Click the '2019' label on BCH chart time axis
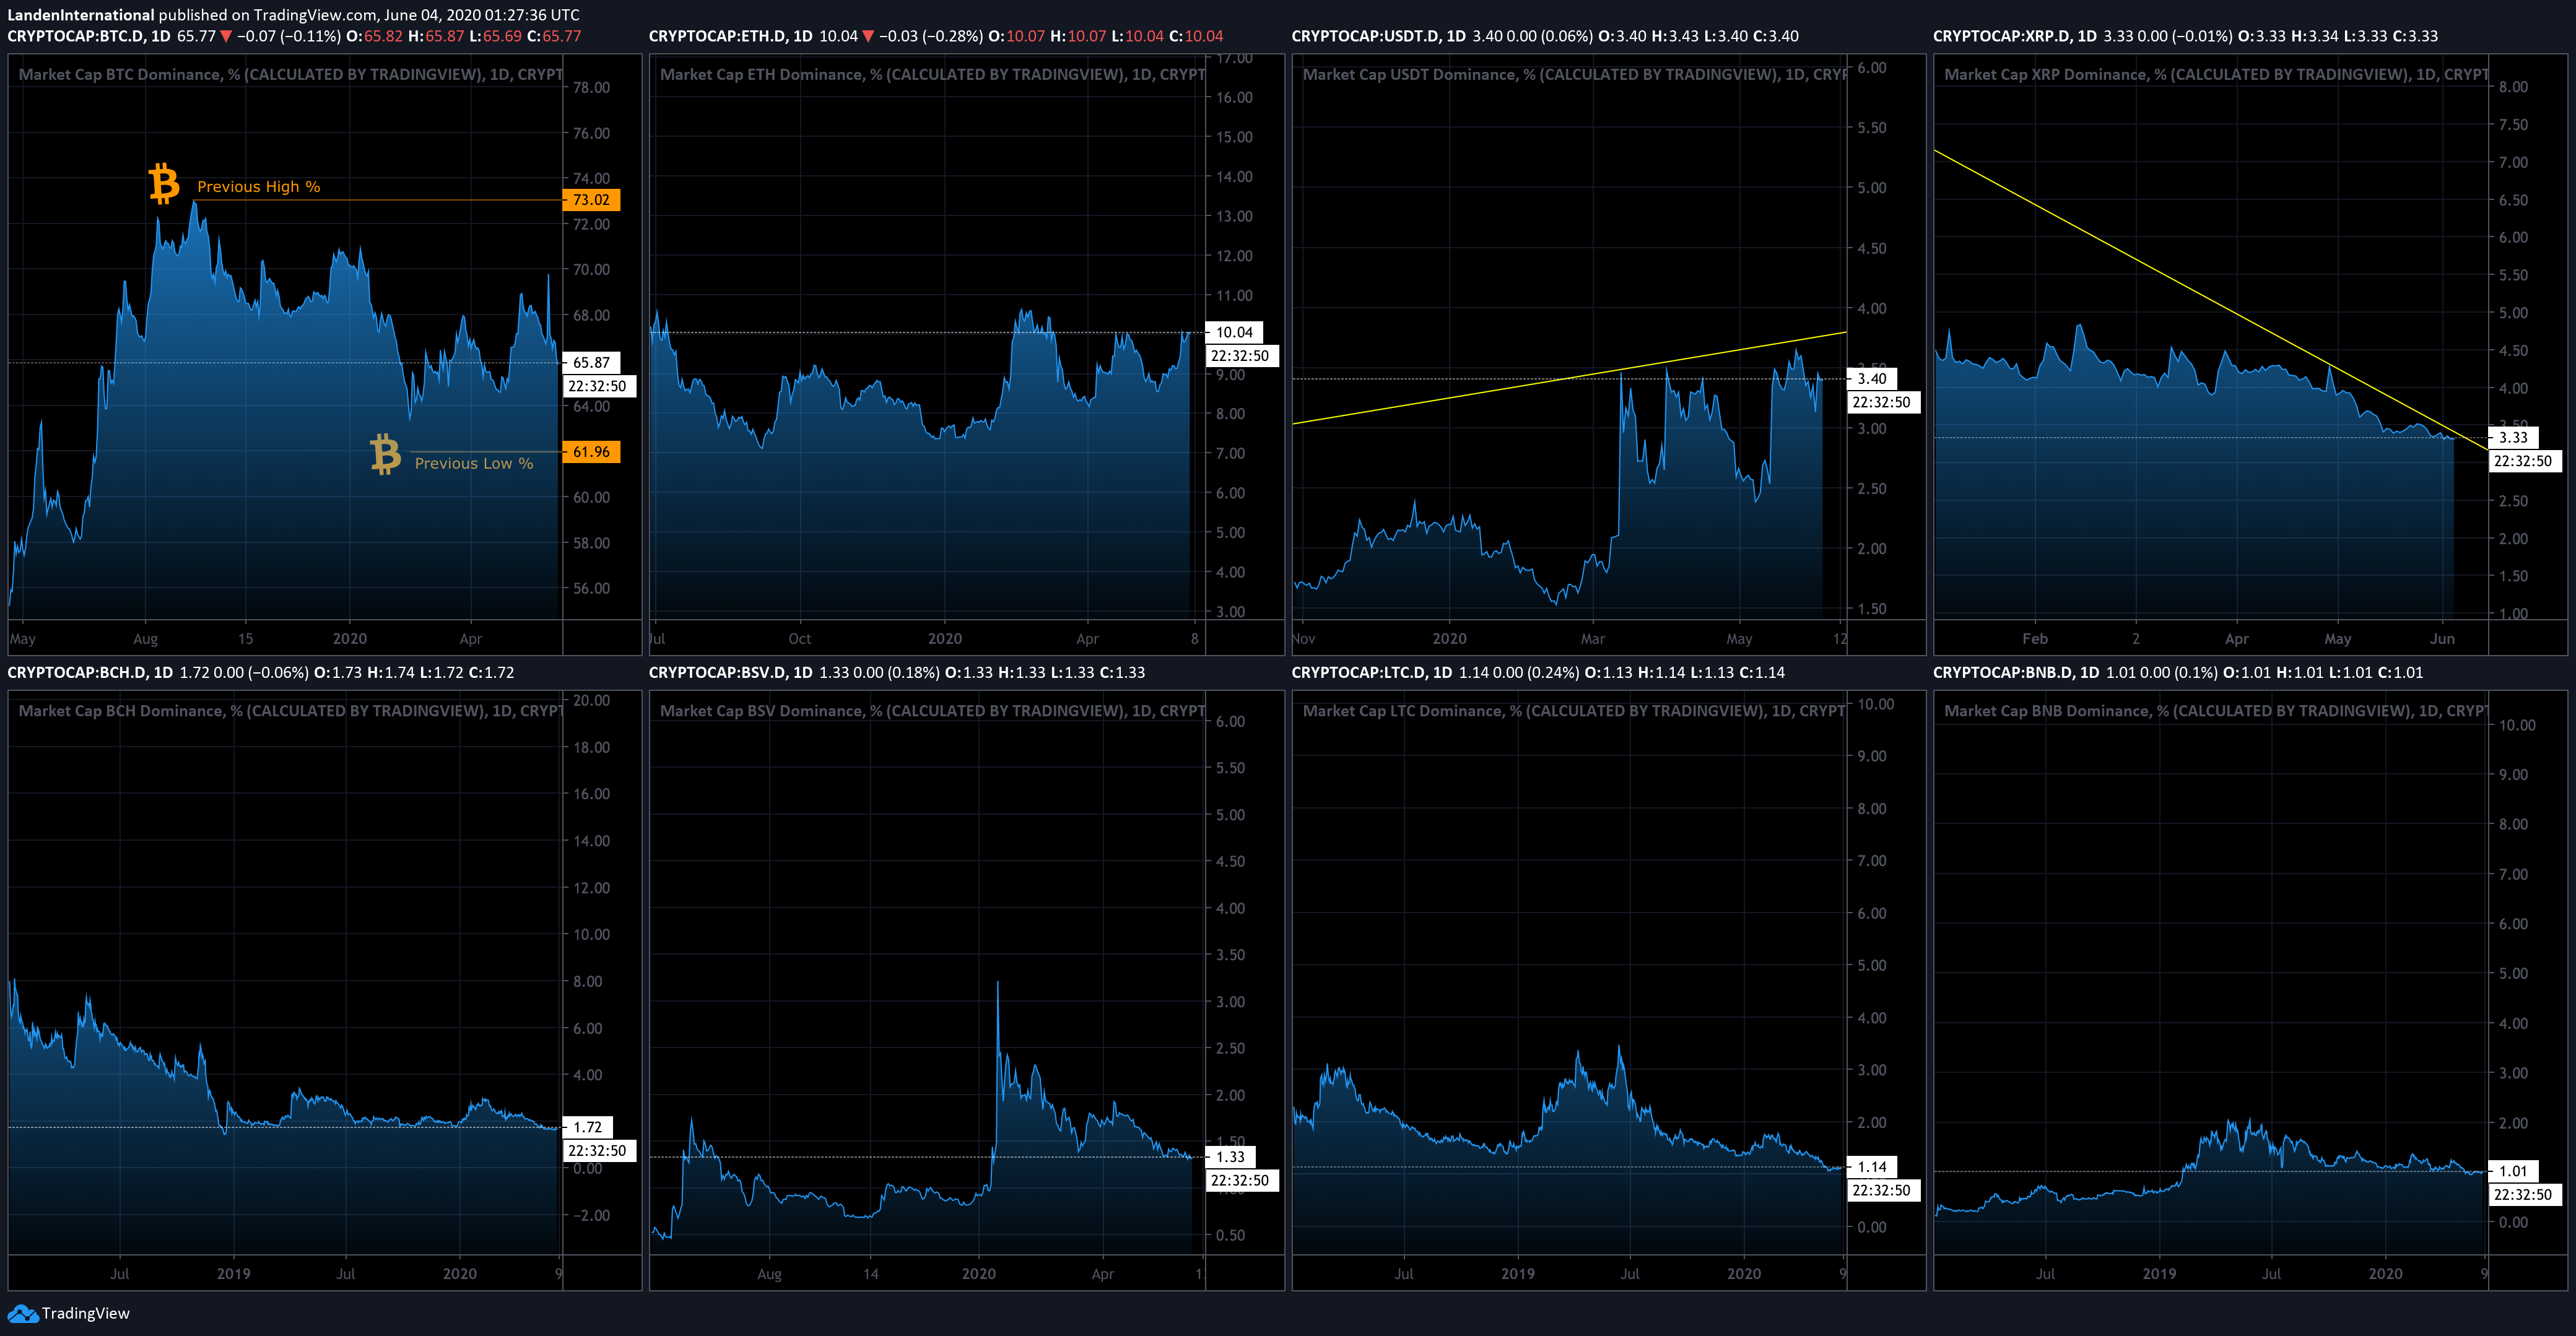This screenshot has width=2576, height=1336. pyautogui.click(x=234, y=1274)
